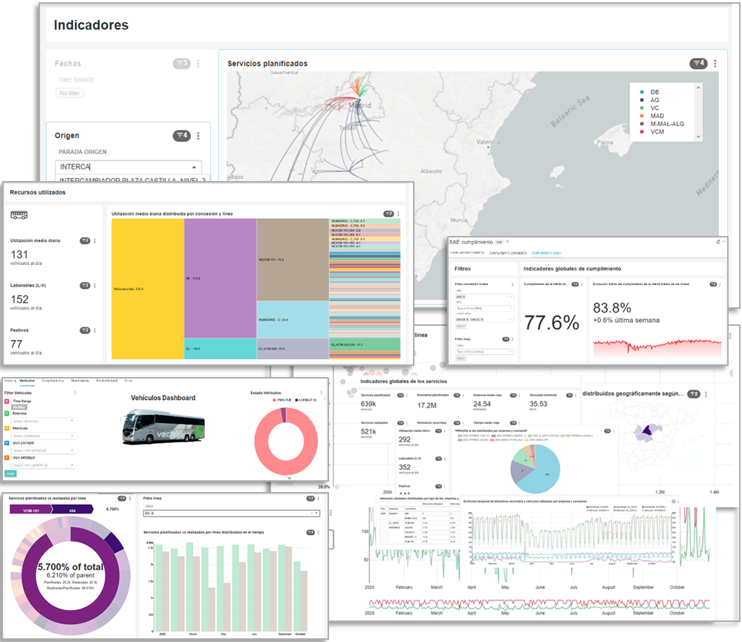Switch to the Cumplimientos tab
The width and height of the screenshot is (742, 642).
tap(53, 381)
